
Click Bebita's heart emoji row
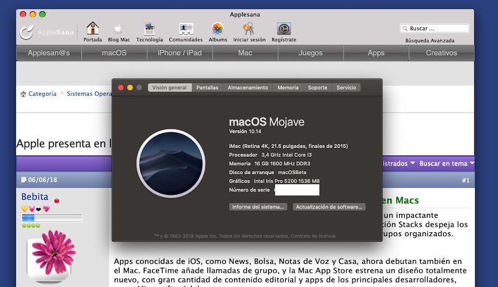point(35,209)
